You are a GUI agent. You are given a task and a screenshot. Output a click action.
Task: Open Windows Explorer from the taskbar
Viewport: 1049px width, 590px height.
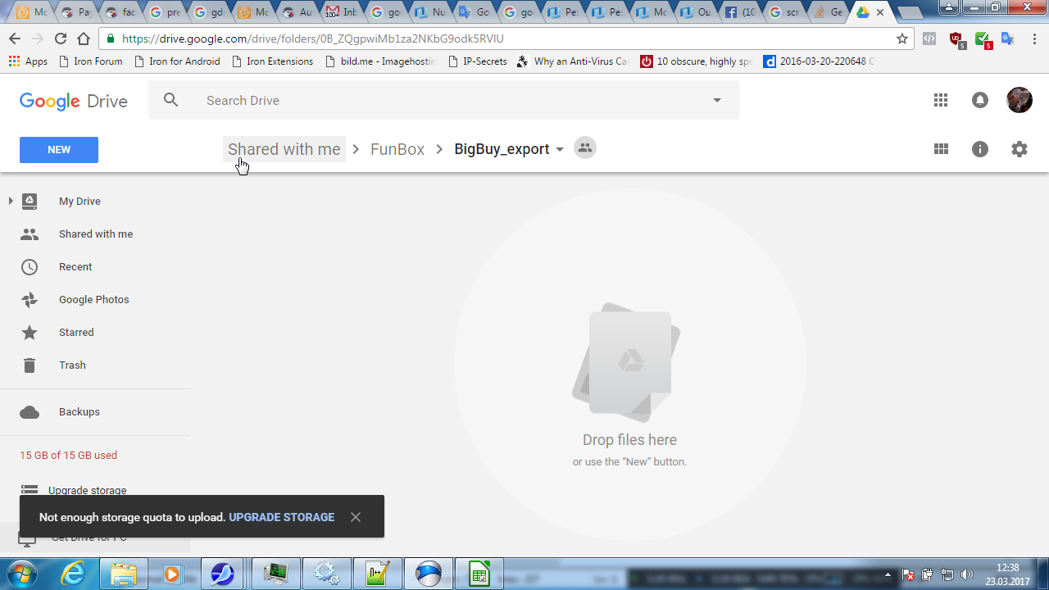(124, 574)
